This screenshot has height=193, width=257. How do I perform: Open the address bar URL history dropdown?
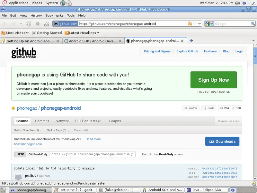click(199, 23)
